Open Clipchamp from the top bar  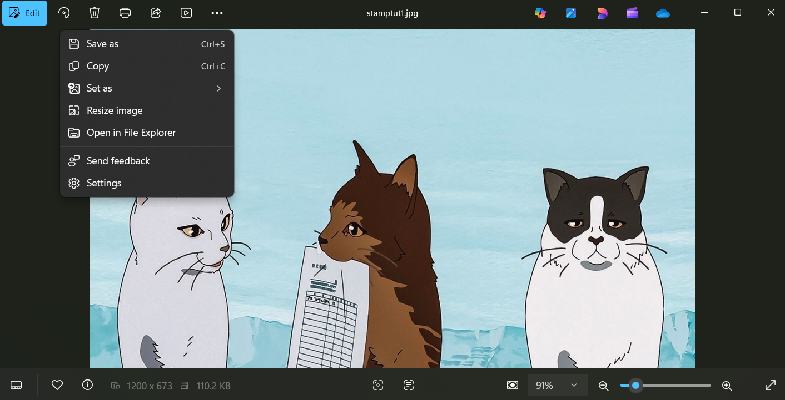point(632,13)
